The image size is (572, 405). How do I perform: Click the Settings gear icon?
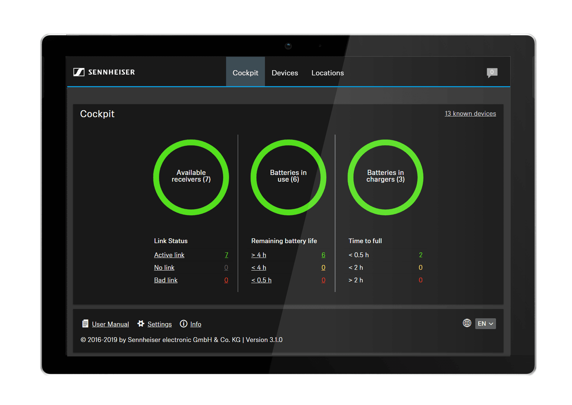141,324
